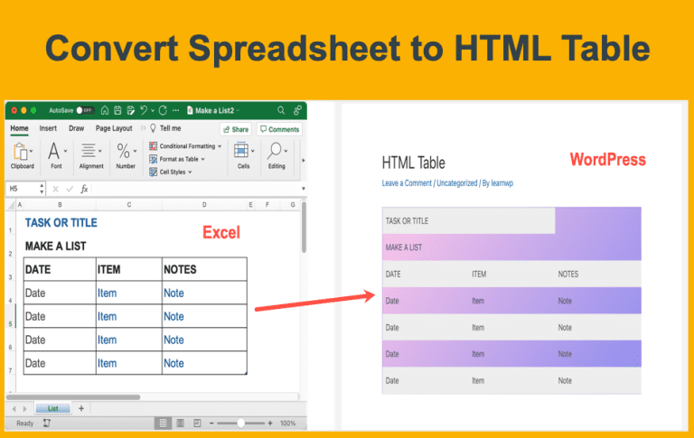Screen dimensions: 694x438
Task: Click the Home icon in Excel title bar
Action: coord(105,110)
